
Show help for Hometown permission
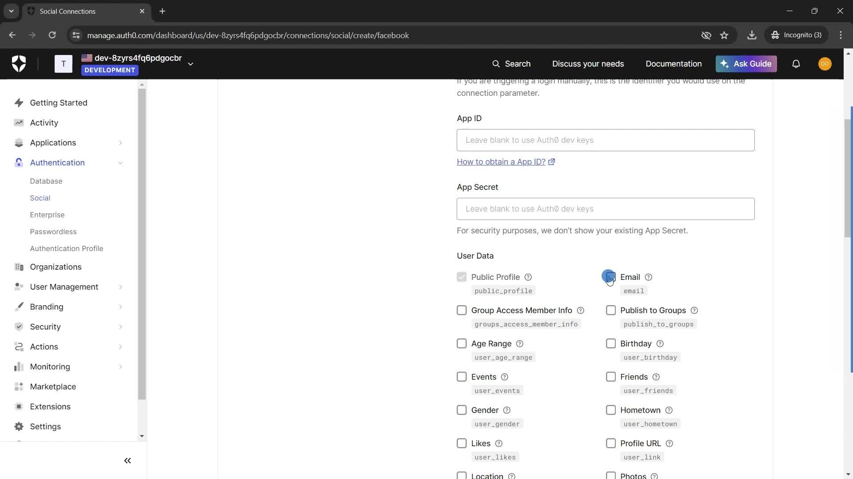click(x=669, y=410)
